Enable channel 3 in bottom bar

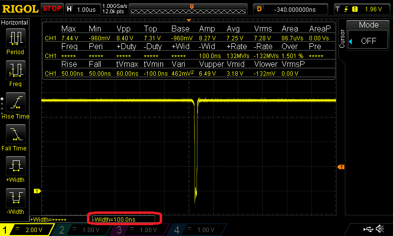pyautogui.click(x=139, y=230)
